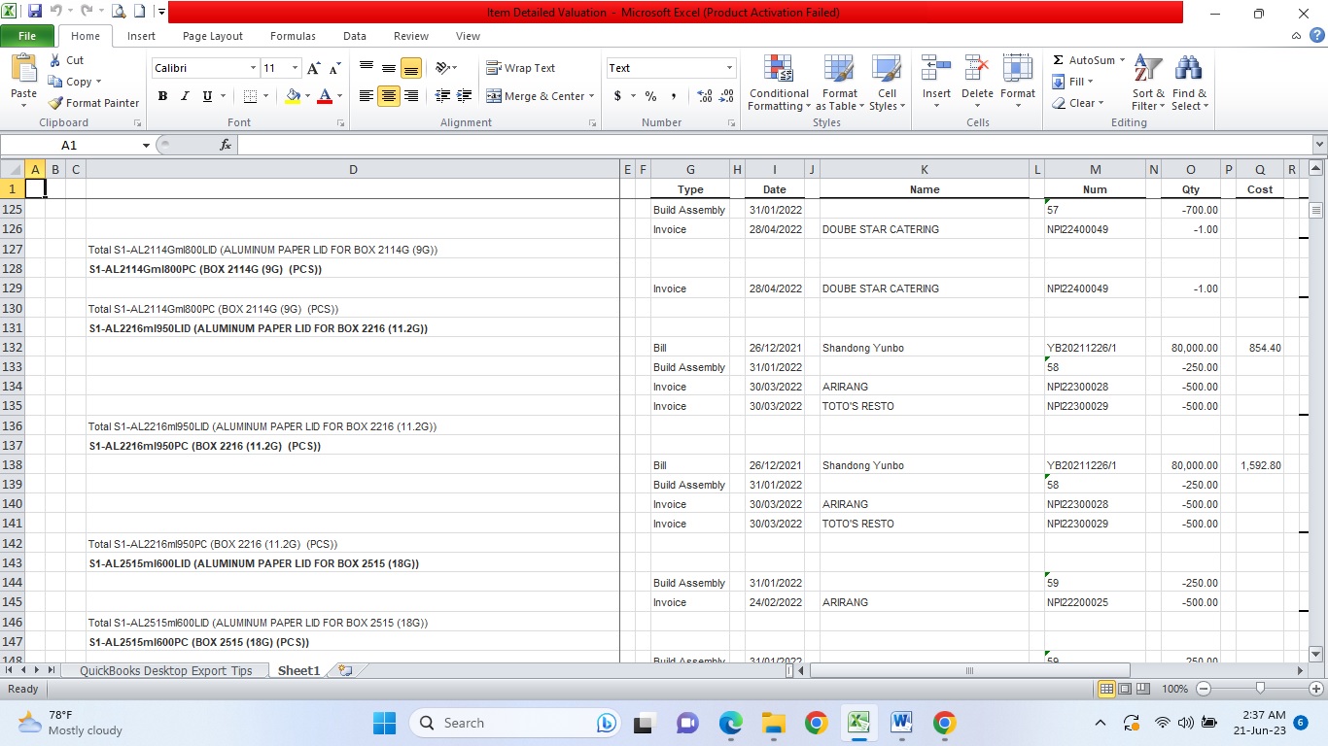Viewport: 1328px width, 746px height.
Task: Click the zoom slider handle
Action: [x=1260, y=689]
